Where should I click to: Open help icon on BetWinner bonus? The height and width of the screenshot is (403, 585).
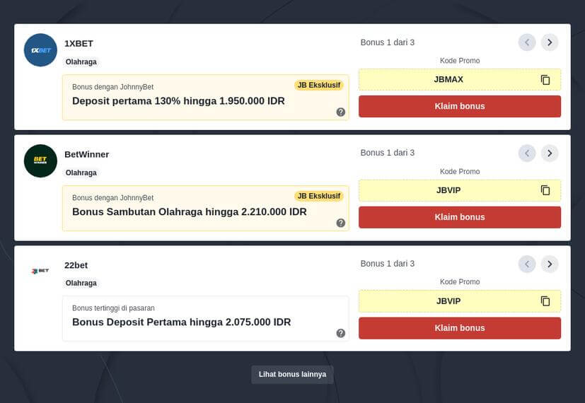[x=341, y=223]
